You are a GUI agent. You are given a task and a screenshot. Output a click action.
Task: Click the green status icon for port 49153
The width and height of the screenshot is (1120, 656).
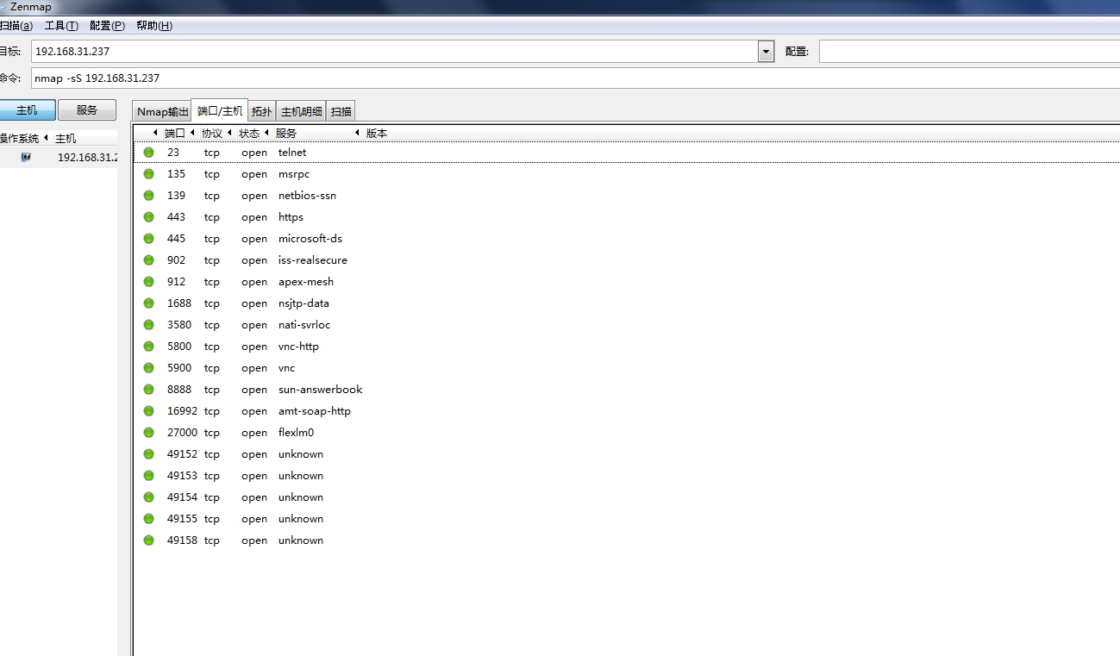click(149, 476)
